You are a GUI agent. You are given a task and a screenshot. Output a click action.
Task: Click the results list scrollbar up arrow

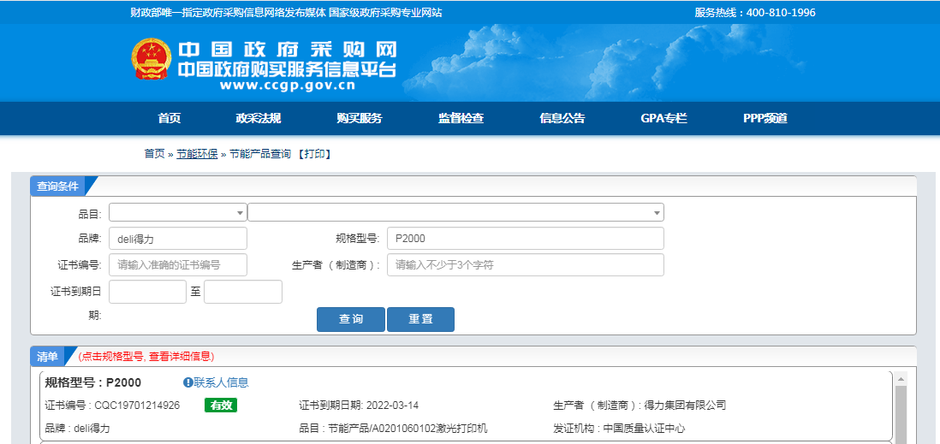tap(901, 379)
